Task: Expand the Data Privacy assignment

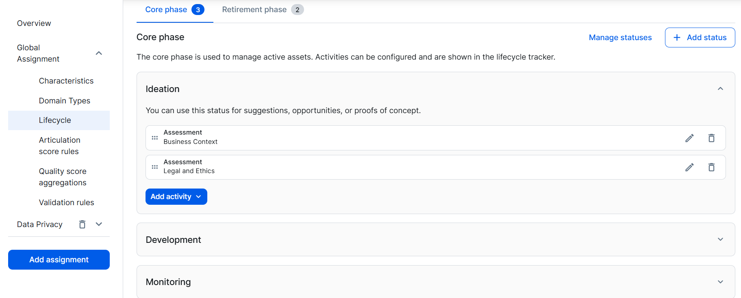Action: click(x=99, y=224)
